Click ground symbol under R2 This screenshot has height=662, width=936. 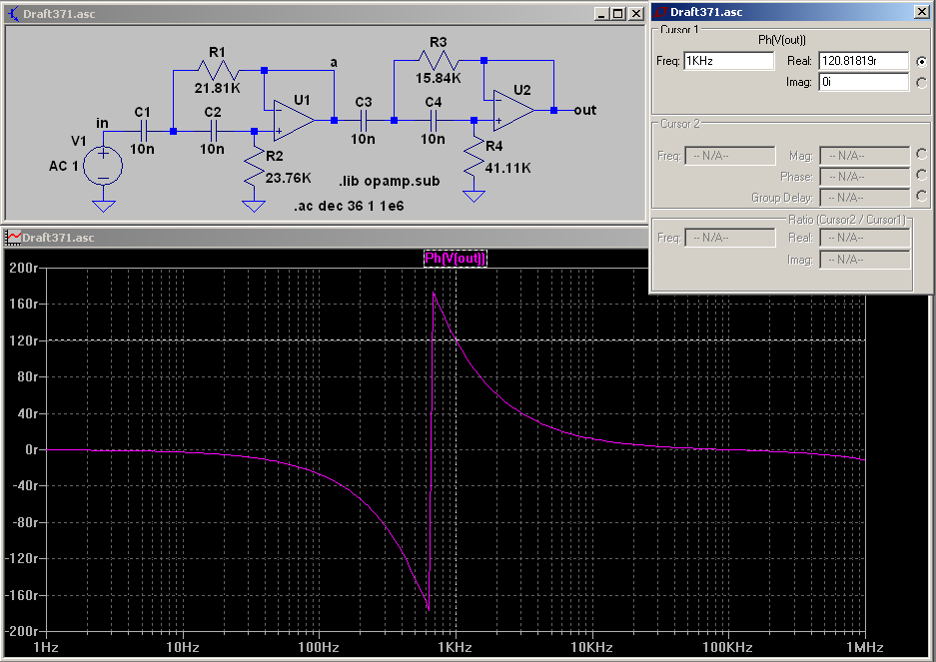click(254, 206)
